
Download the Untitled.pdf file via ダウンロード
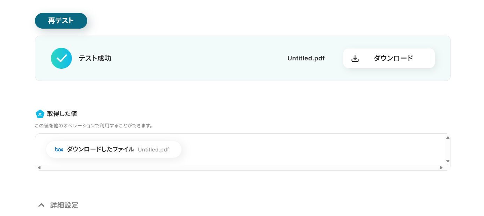coord(389,58)
